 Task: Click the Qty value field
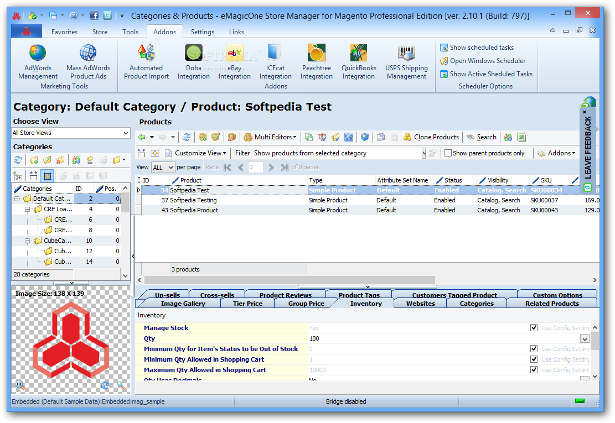[x=444, y=338]
